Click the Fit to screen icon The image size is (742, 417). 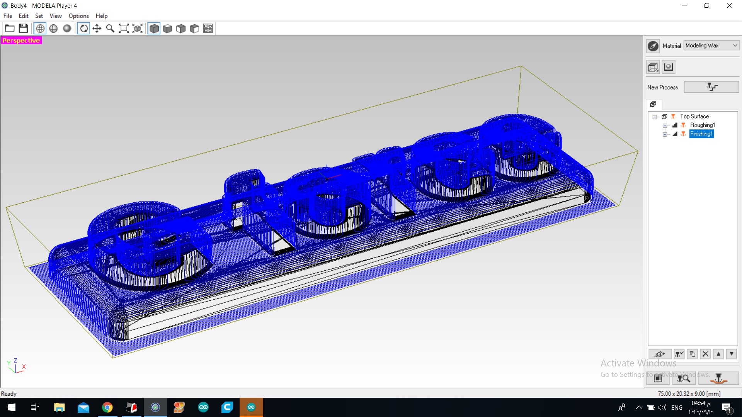pyautogui.click(x=124, y=29)
